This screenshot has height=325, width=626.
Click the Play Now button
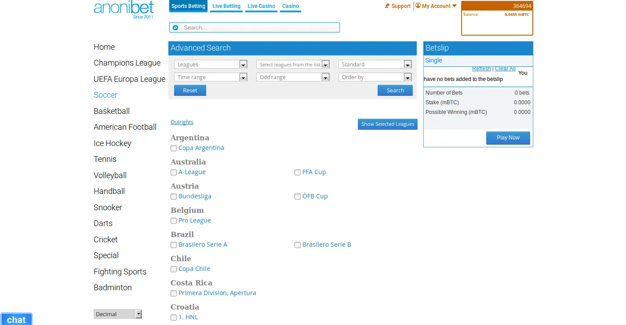(508, 138)
